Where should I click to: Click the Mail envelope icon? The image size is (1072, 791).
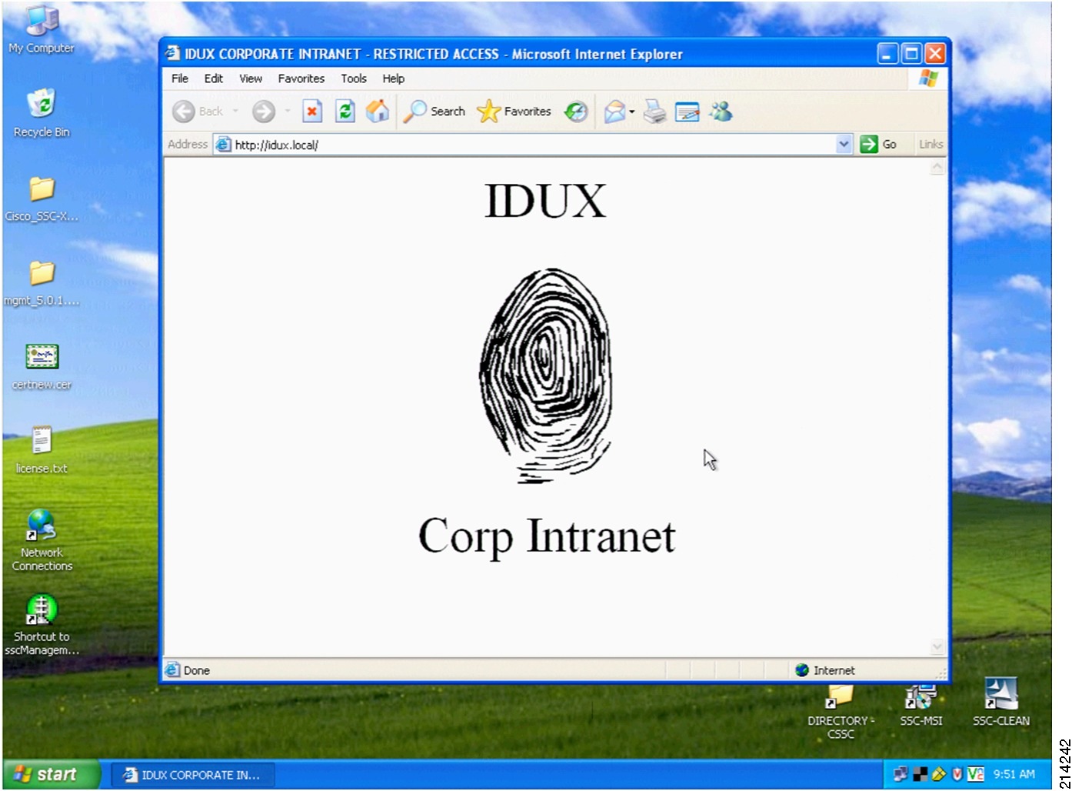(x=614, y=112)
